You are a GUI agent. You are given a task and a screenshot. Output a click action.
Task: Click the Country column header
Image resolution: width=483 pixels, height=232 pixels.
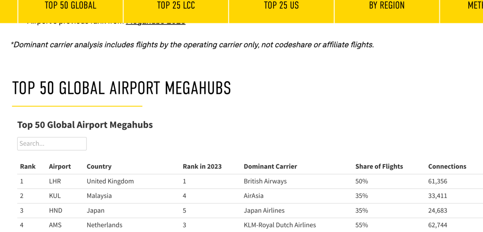tap(99, 166)
